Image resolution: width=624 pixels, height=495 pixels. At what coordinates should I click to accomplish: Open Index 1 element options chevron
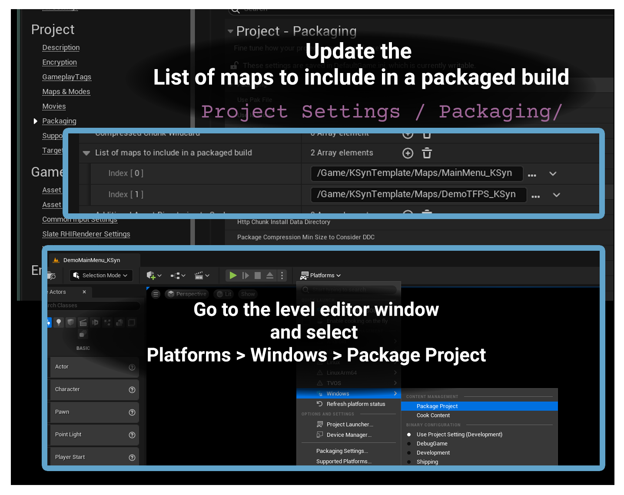pyautogui.click(x=556, y=195)
